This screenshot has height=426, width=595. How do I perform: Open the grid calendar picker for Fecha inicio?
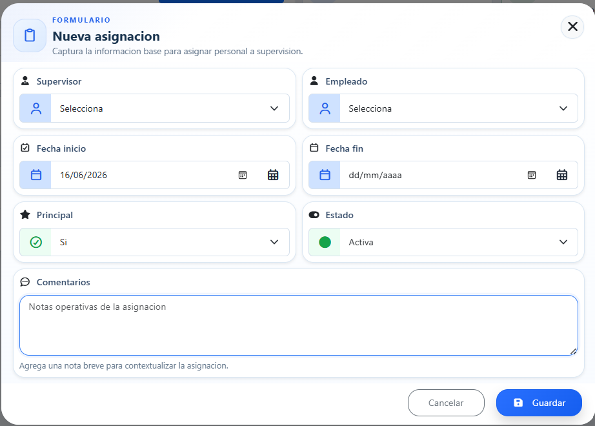tap(273, 175)
